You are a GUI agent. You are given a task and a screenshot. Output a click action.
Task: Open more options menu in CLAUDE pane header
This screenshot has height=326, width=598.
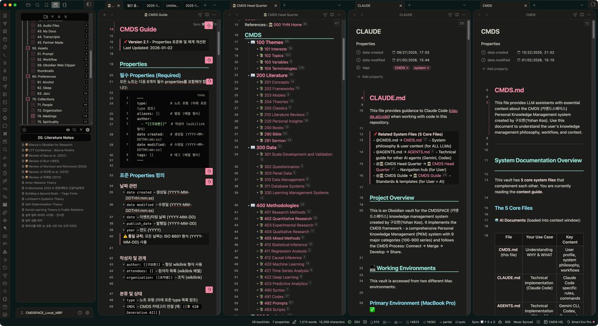[464, 15]
